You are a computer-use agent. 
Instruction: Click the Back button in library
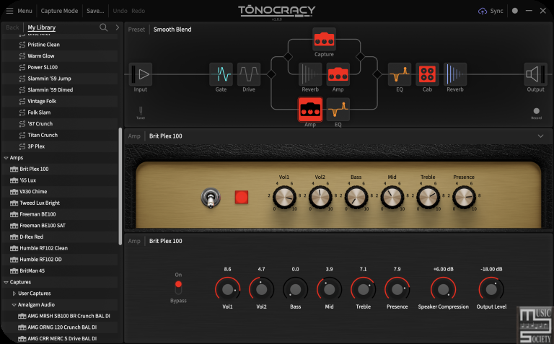pos(12,27)
